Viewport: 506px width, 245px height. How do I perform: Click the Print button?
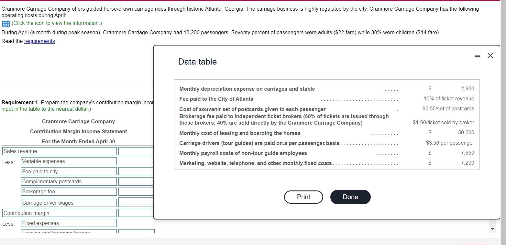(303, 197)
